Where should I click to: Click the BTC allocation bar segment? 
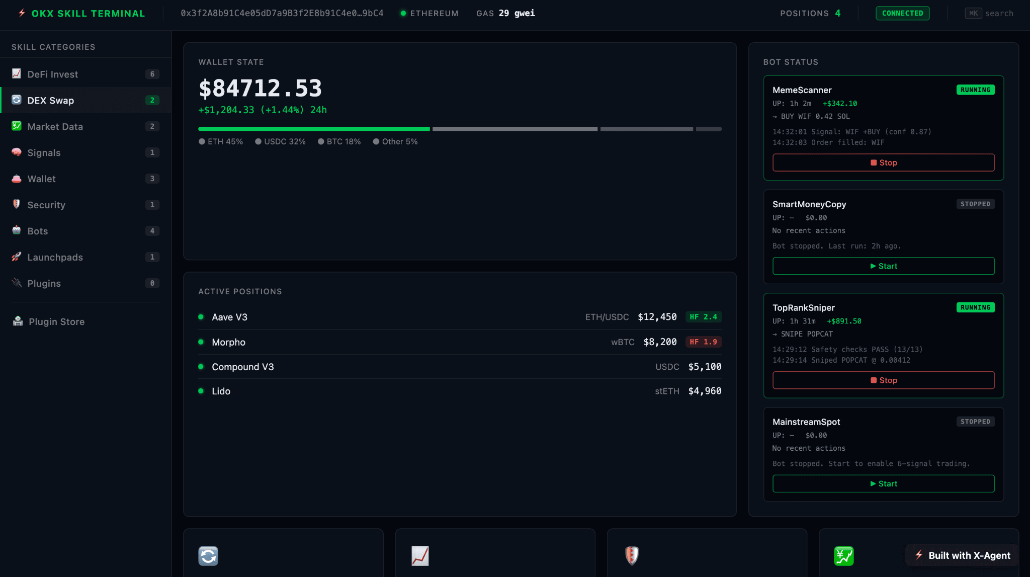[x=647, y=129]
